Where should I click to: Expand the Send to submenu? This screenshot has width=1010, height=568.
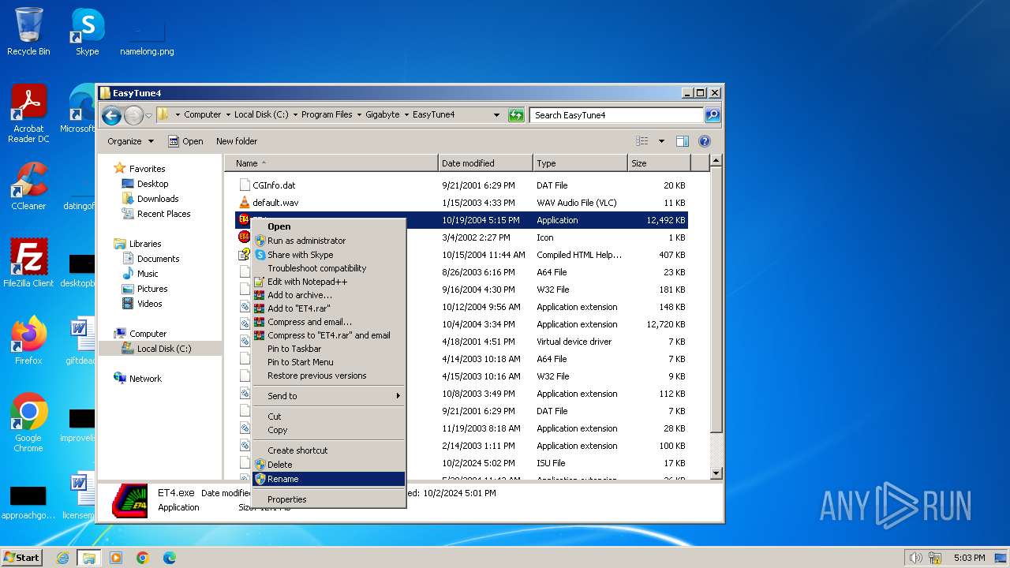pyautogui.click(x=328, y=396)
